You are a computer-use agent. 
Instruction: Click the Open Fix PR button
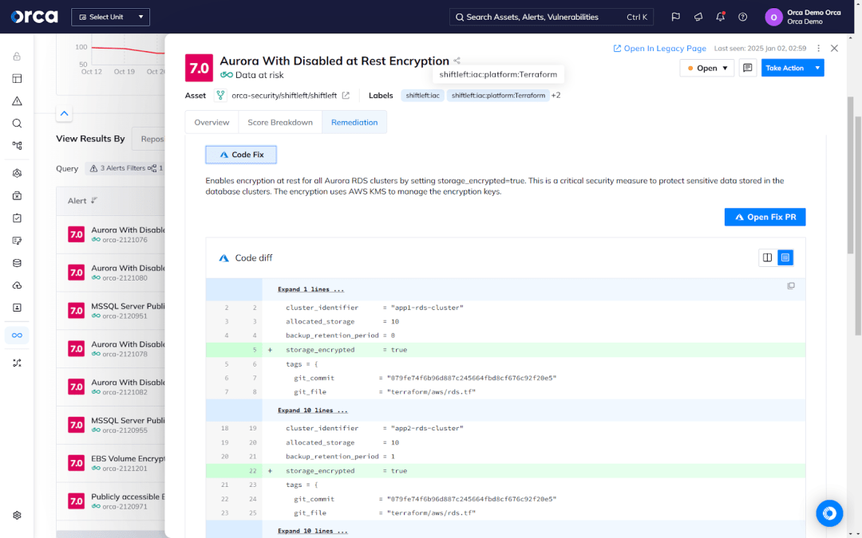(x=765, y=217)
